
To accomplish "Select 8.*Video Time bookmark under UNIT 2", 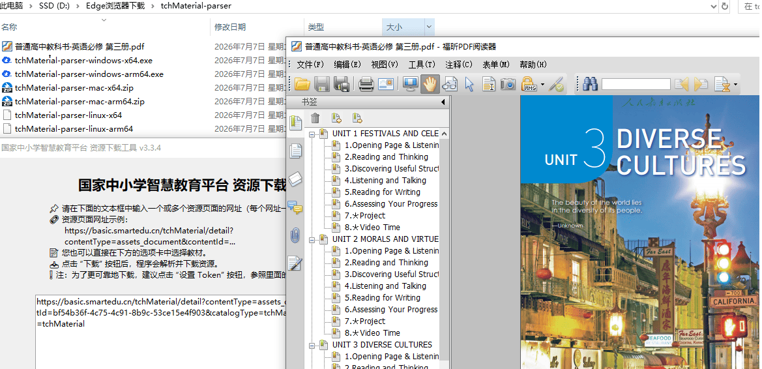I will [x=372, y=333].
